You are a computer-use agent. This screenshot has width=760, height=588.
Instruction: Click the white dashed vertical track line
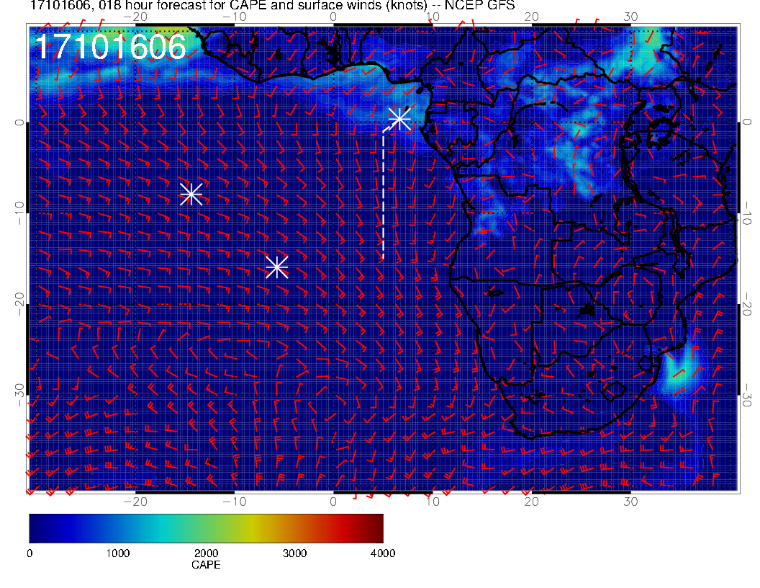pyautogui.click(x=384, y=195)
